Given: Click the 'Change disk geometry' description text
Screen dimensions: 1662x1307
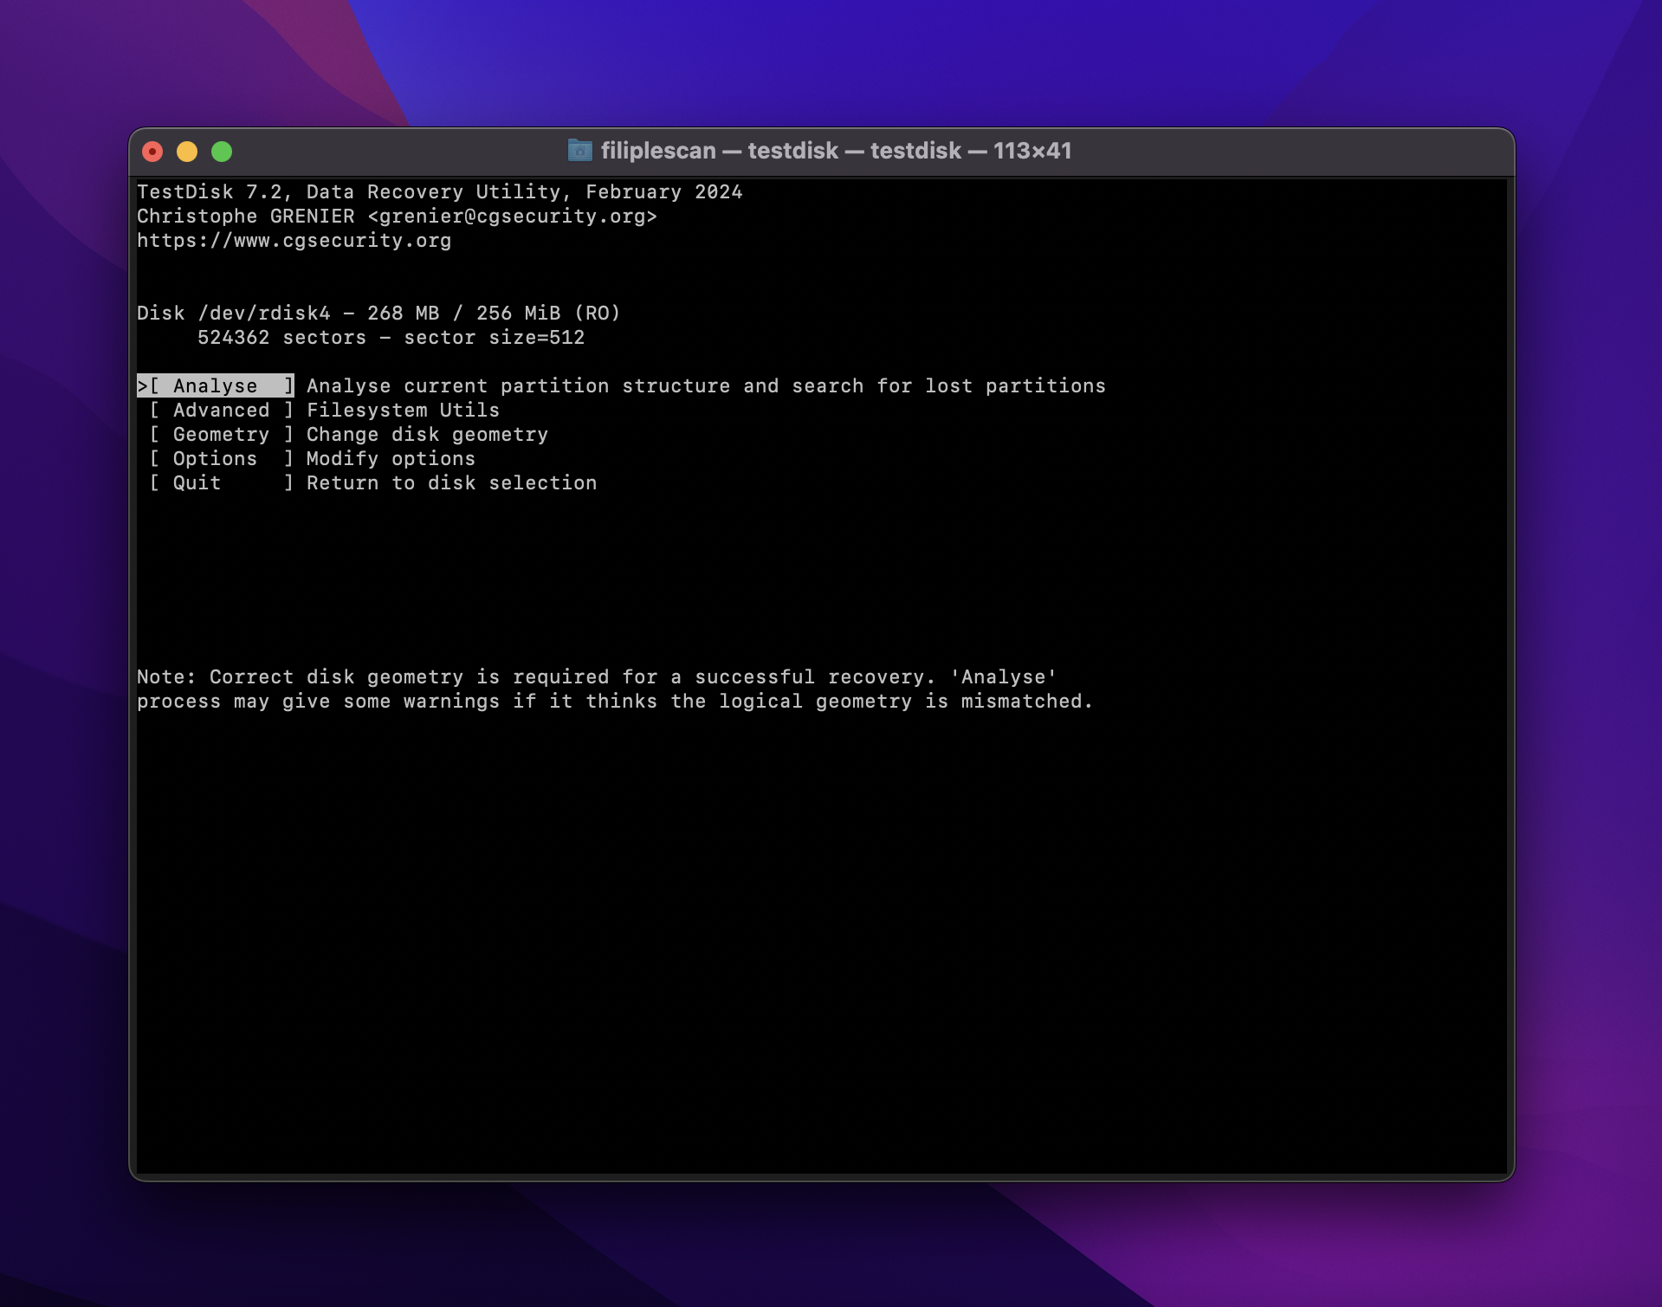Looking at the screenshot, I should click(427, 435).
